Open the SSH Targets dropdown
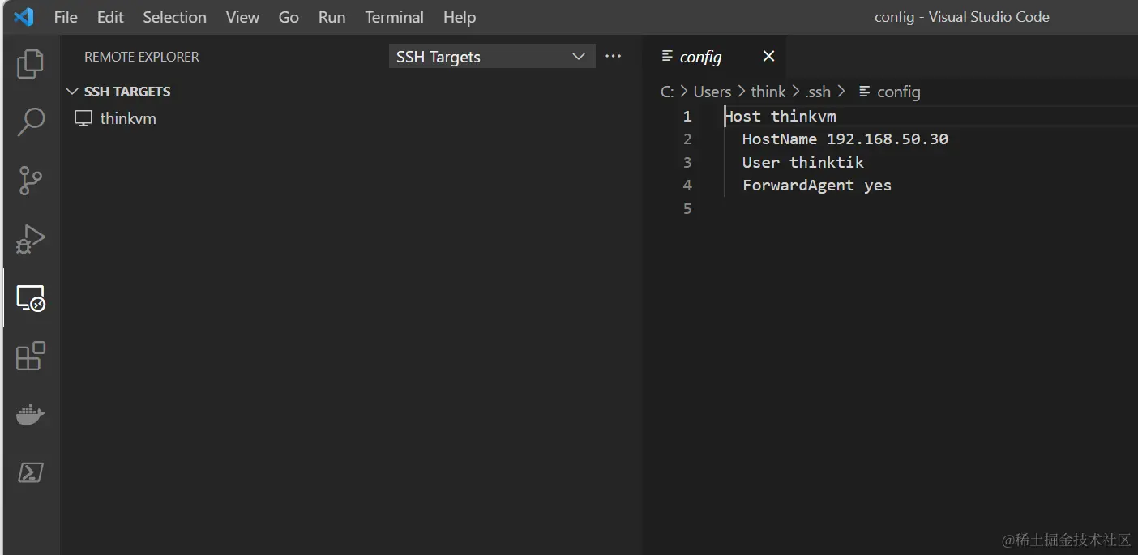Viewport: 1138px width, 555px height. tap(492, 57)
